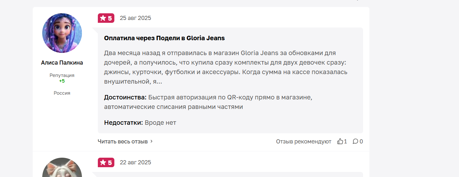
Task: Open the cat avatar of the second reviewer
Action: coord(62,168)
